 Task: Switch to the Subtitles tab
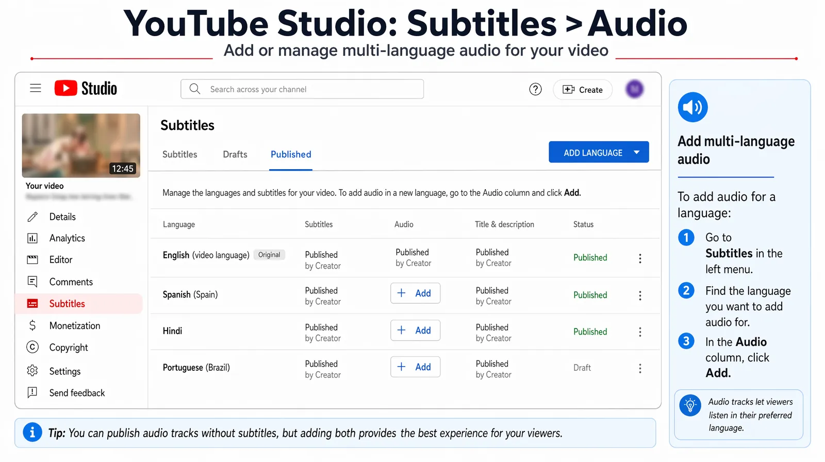(x=179, y=154)
